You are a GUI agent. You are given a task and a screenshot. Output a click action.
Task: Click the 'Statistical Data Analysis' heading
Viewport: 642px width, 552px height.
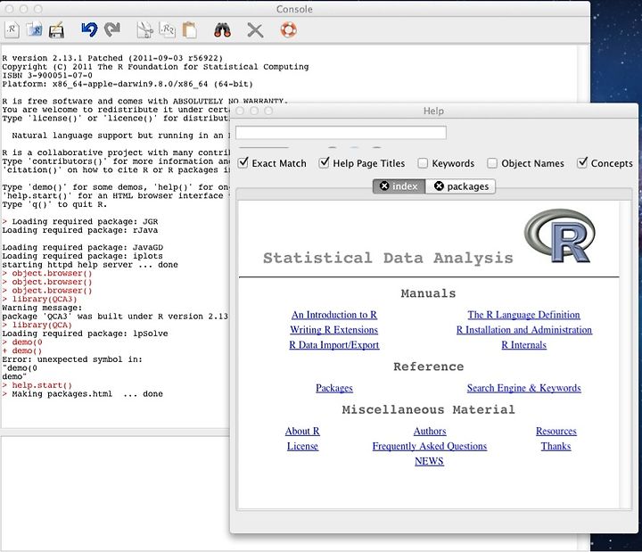pyautogui.click(x=388, y=258)
